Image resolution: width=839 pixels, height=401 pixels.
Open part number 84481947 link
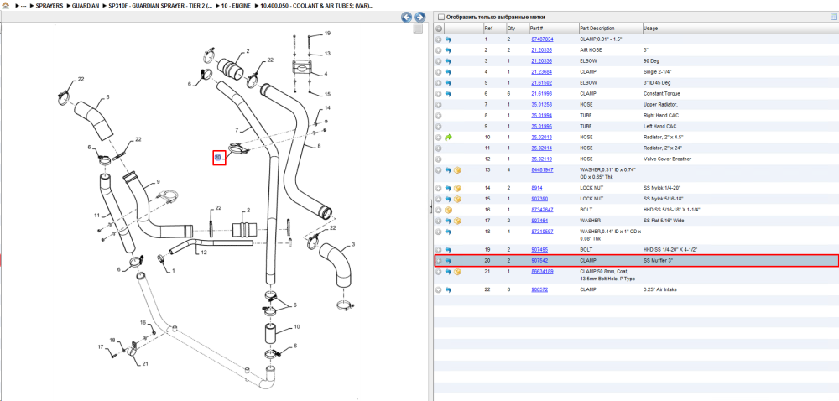(x=542, y=170)
